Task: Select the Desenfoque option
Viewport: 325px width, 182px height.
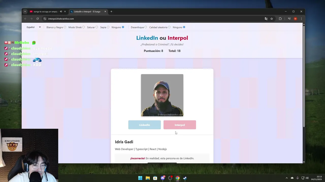Action: [x=146, y=27]
